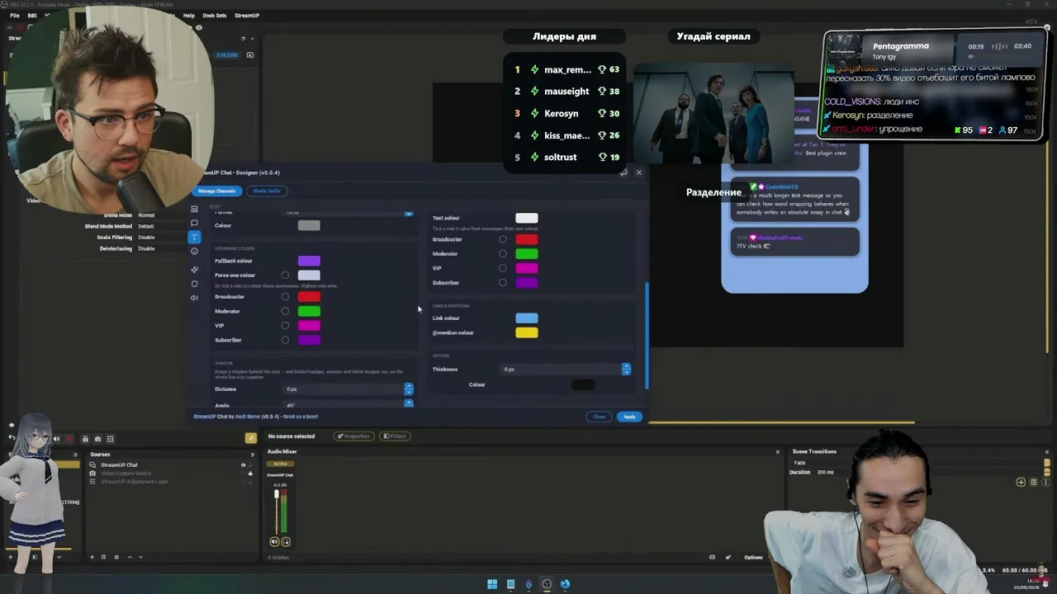Toggle lock on Video Capture Device source
Image resolution: width=1057 pixels, height=594 pixels.
(250, 474)
